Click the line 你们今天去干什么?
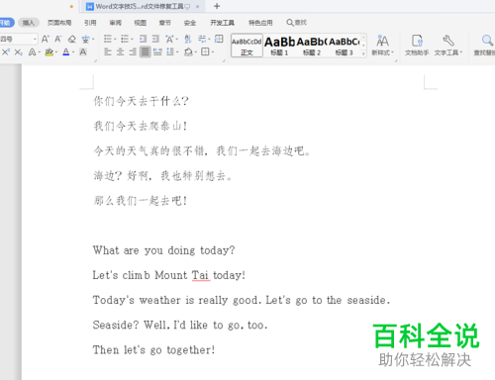This screenshot has height=380, width=495. [x=141, y=101]
